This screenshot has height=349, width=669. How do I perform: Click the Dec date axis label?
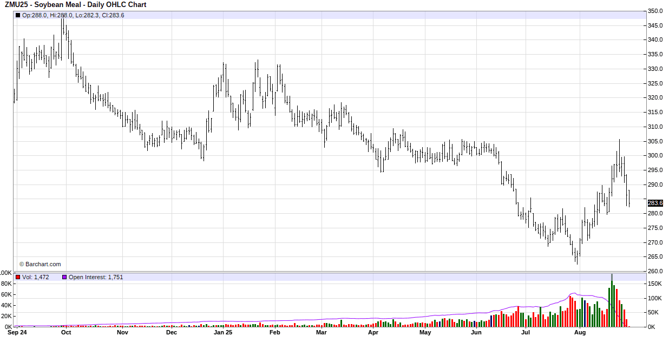click(172, 333)
